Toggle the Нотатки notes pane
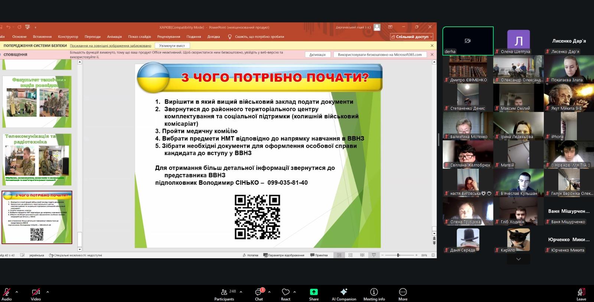Viewport: 594px width, 302px height. pos(250,255)
